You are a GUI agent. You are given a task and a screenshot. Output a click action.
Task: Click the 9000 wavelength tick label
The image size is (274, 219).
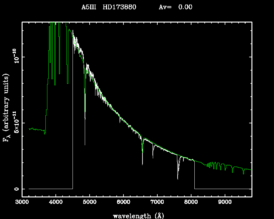pos(225,203)
